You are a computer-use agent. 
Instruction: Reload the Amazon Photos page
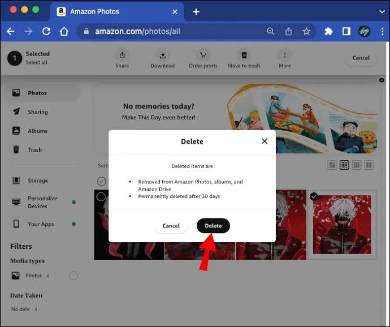coord(46,31)
